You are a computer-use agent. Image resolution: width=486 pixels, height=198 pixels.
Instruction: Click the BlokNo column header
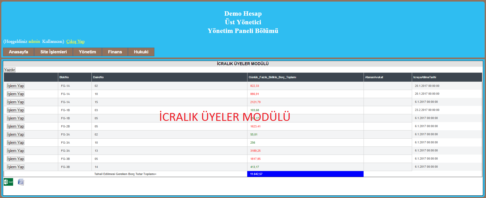tap(64, 77)
